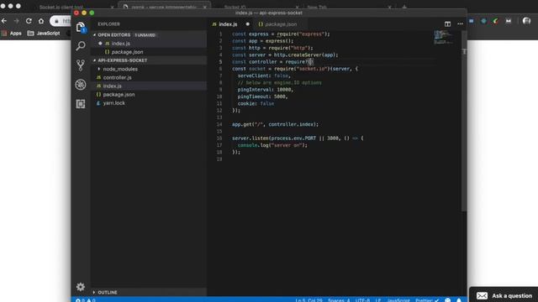Split the editor to the right

(x=447, y=24)
